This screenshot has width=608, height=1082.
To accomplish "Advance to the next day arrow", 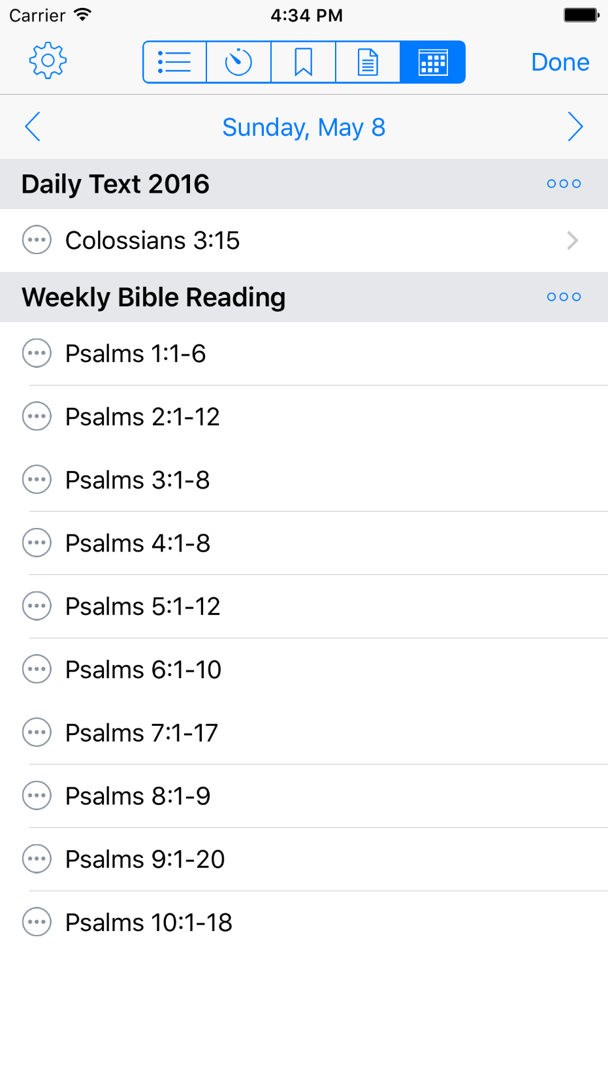I will click(575, 127).
